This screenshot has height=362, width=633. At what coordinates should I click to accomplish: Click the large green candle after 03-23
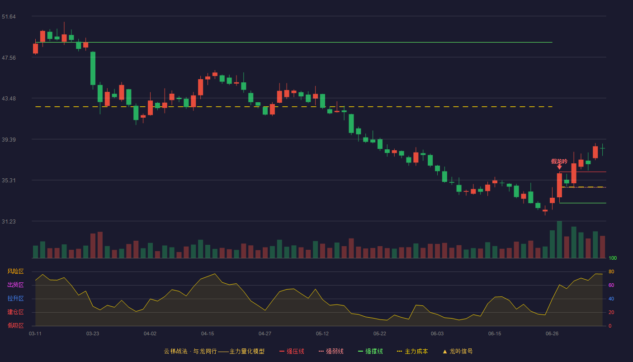93,68
